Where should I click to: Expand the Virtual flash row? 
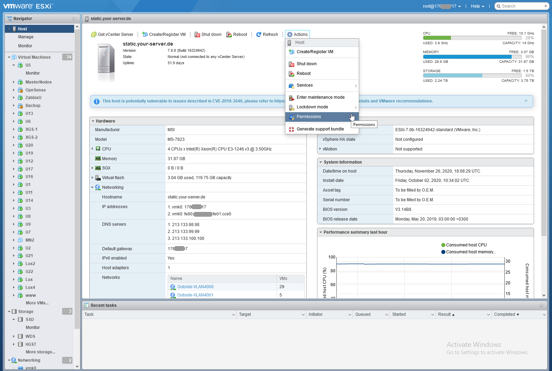pos(92,177)
